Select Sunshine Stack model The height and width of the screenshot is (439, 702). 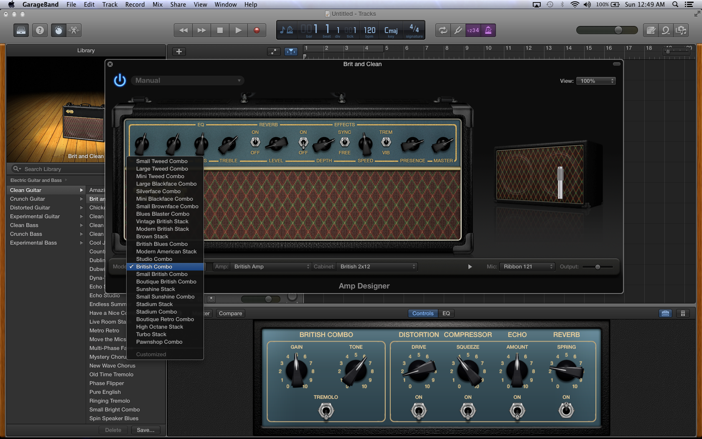coord(165,289)
